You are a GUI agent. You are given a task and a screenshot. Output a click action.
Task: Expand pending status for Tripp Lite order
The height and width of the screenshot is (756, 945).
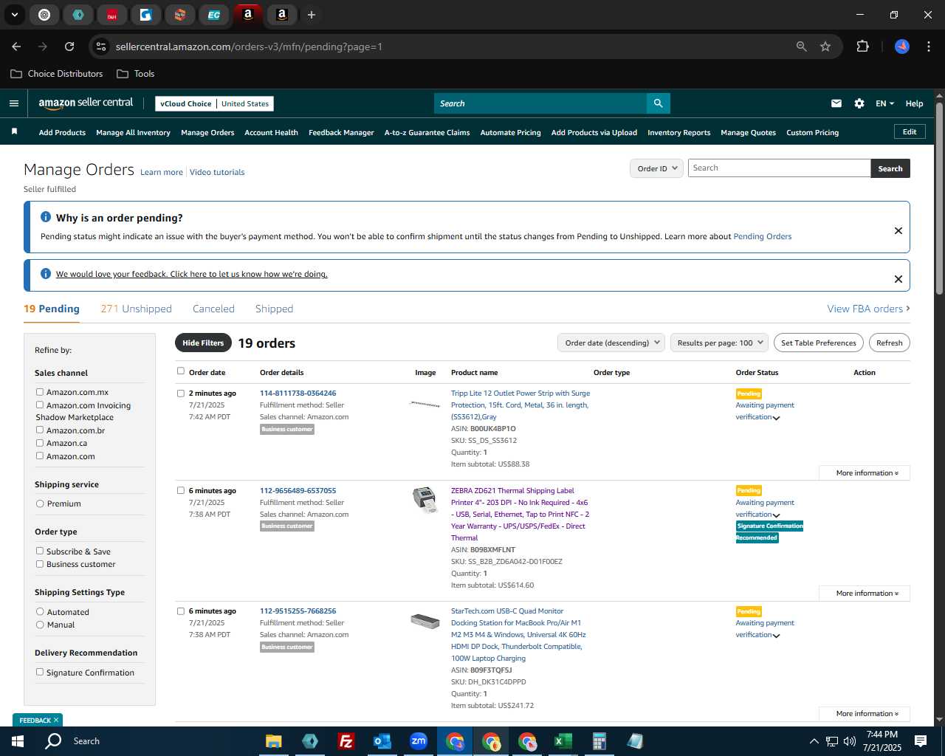click(776, 418)
